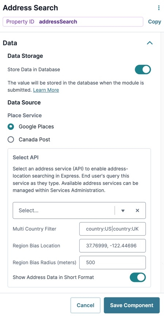
Task: Click the Multi Country Filter label
Action: 34,229
